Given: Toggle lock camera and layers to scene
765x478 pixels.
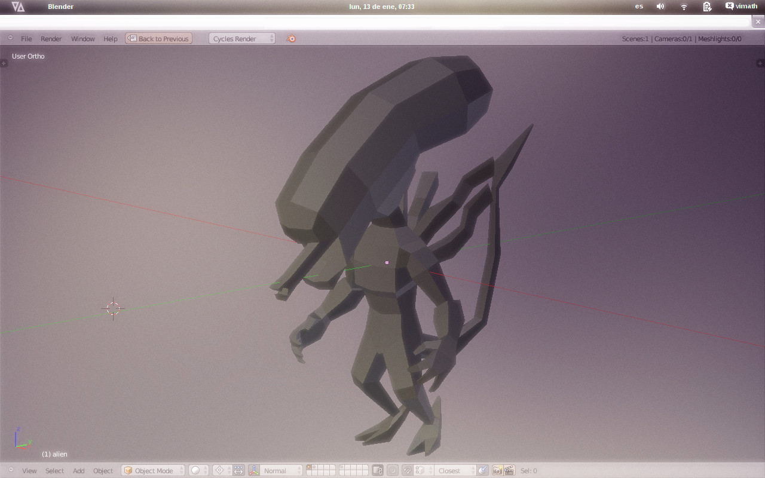Looking at the screenshot, I should tap(377, 471).
